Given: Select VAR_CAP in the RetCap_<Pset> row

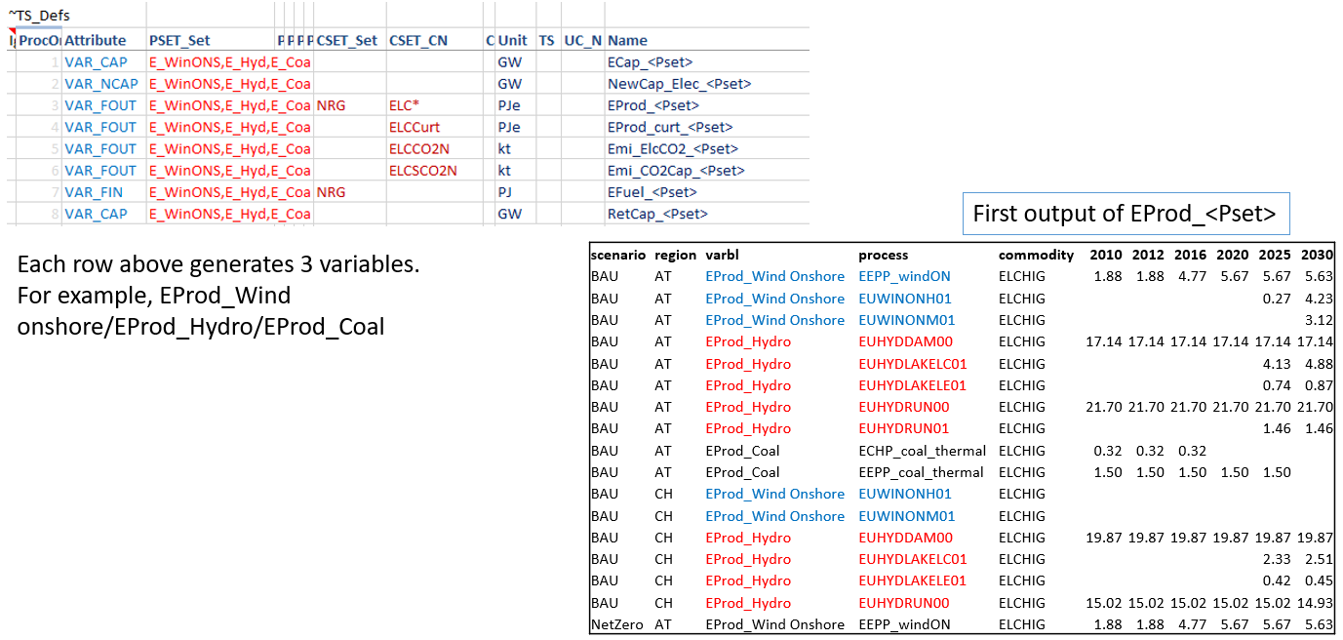Looking at the screenshot, I should click(x=96, y=214).
